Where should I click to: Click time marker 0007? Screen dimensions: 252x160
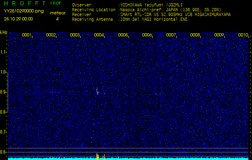click(171, 35)
